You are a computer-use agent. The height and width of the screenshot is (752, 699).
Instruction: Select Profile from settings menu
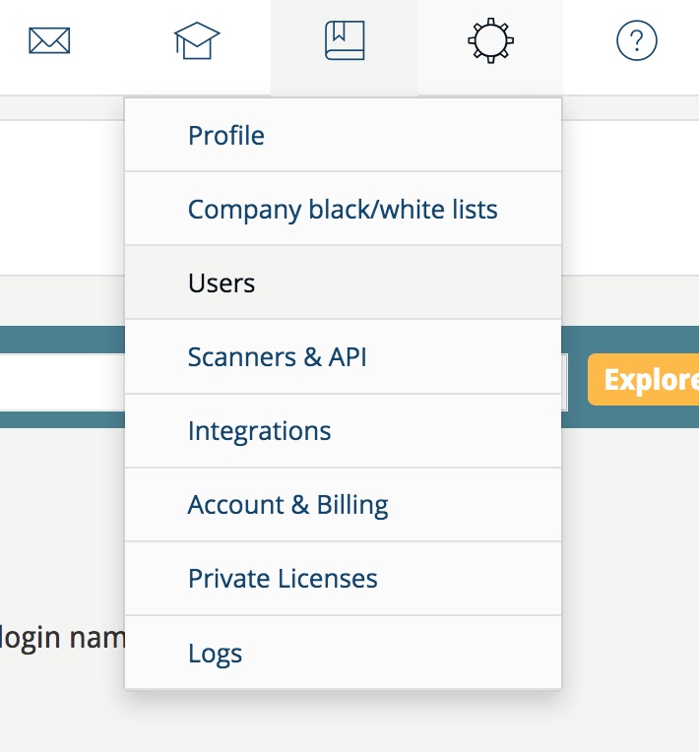pyautogui.click(x=343, y=135)
